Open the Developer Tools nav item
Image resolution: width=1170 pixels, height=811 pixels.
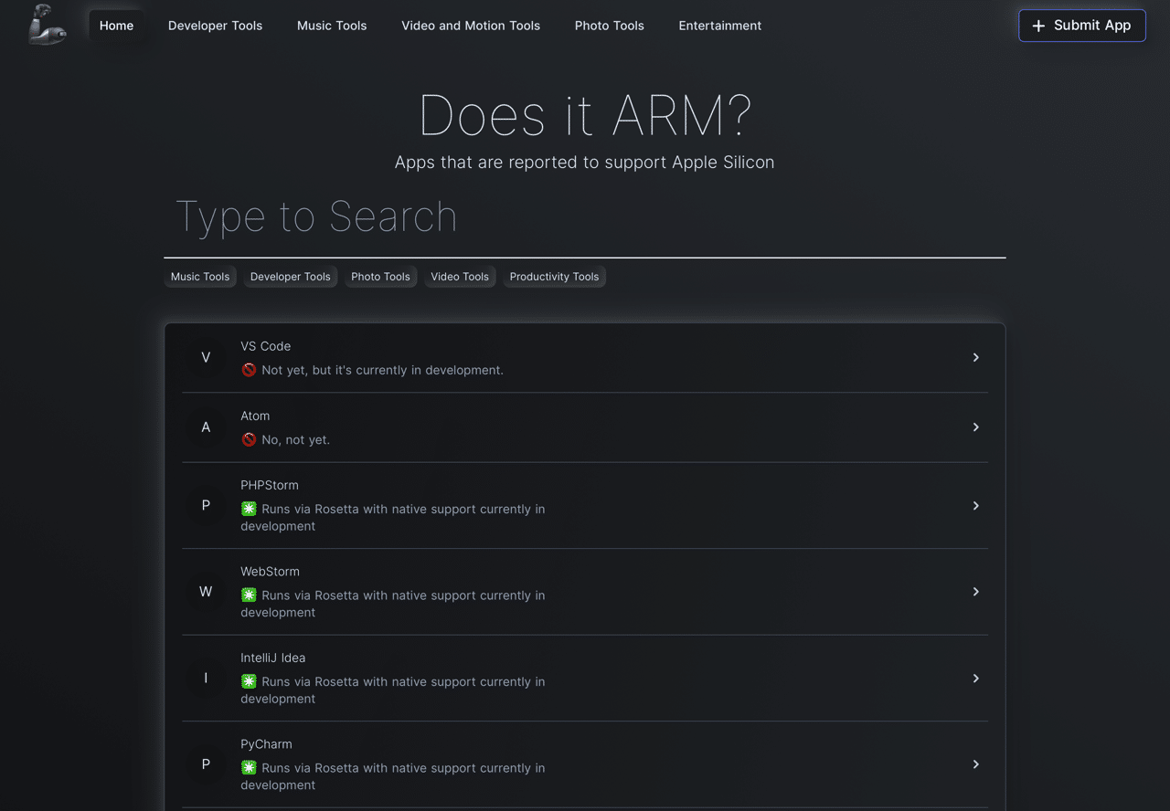(x=215, y=26)
